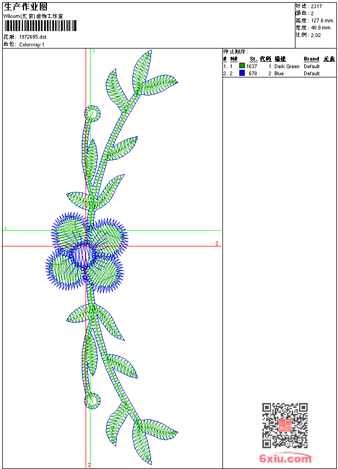Click the 描述 column header
This screenshot has height=469, width=338.
coord(280,58)
